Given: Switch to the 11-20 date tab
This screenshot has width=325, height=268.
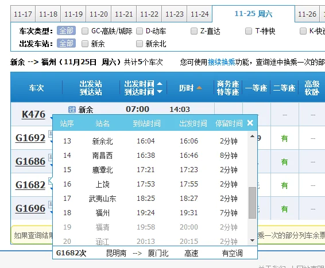Looking at the screenshot, I should tap(99, 14).
